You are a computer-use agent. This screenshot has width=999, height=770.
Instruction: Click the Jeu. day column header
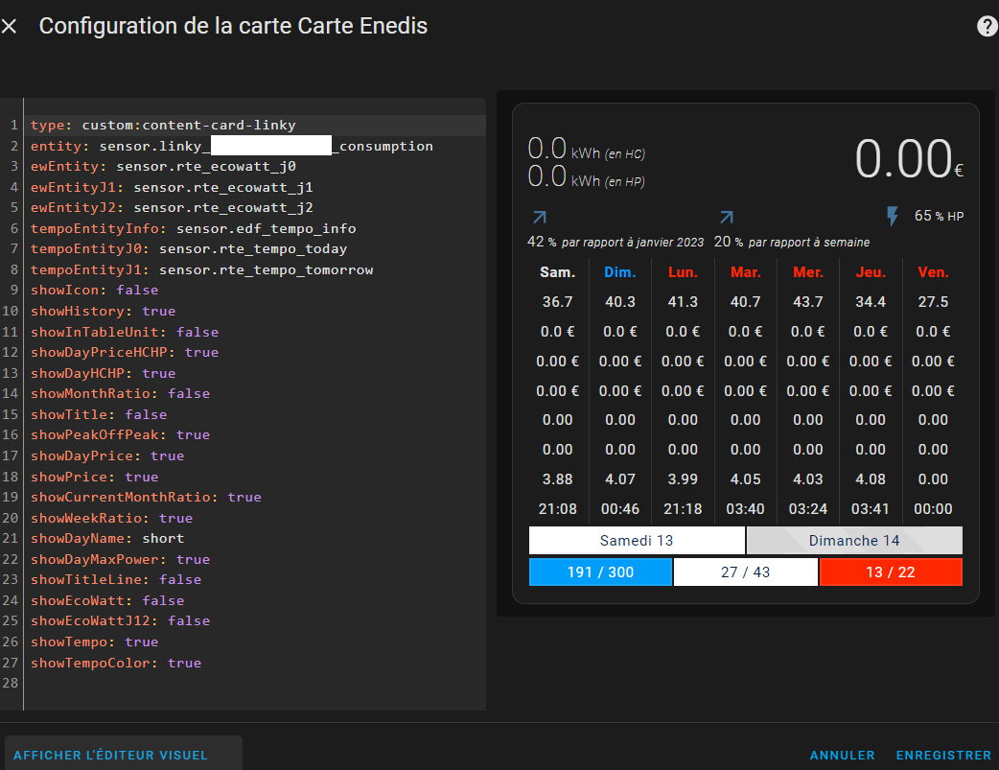[x=871, y=273]
